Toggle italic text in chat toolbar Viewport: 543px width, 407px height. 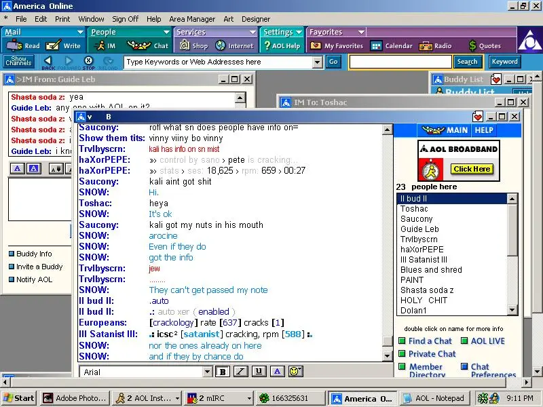[241, 372]
